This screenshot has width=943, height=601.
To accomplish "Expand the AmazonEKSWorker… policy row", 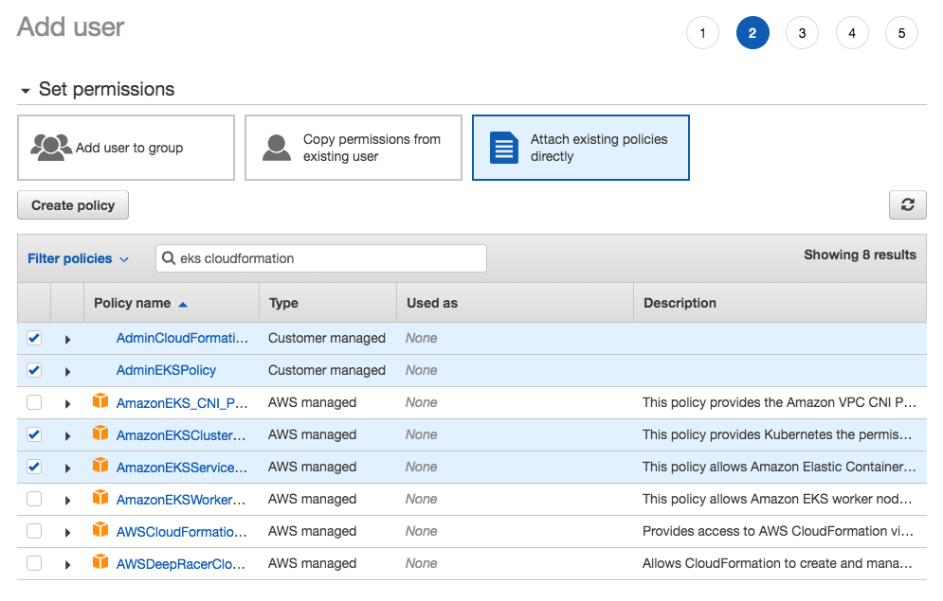I will click(67, 500).
